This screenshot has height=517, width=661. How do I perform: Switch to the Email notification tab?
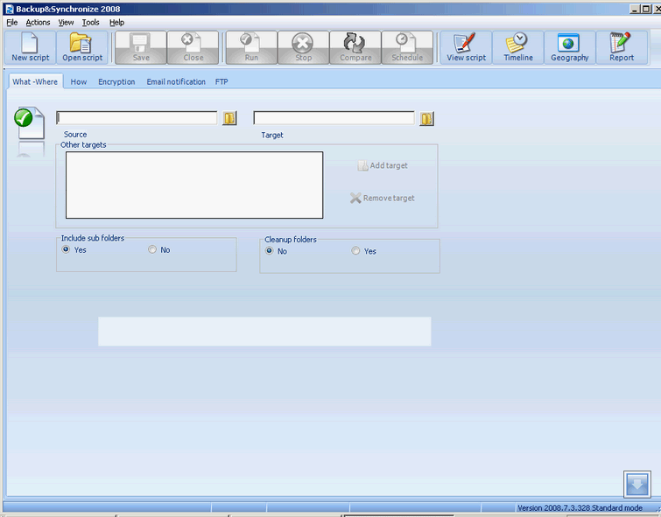[x=176, y=81]
